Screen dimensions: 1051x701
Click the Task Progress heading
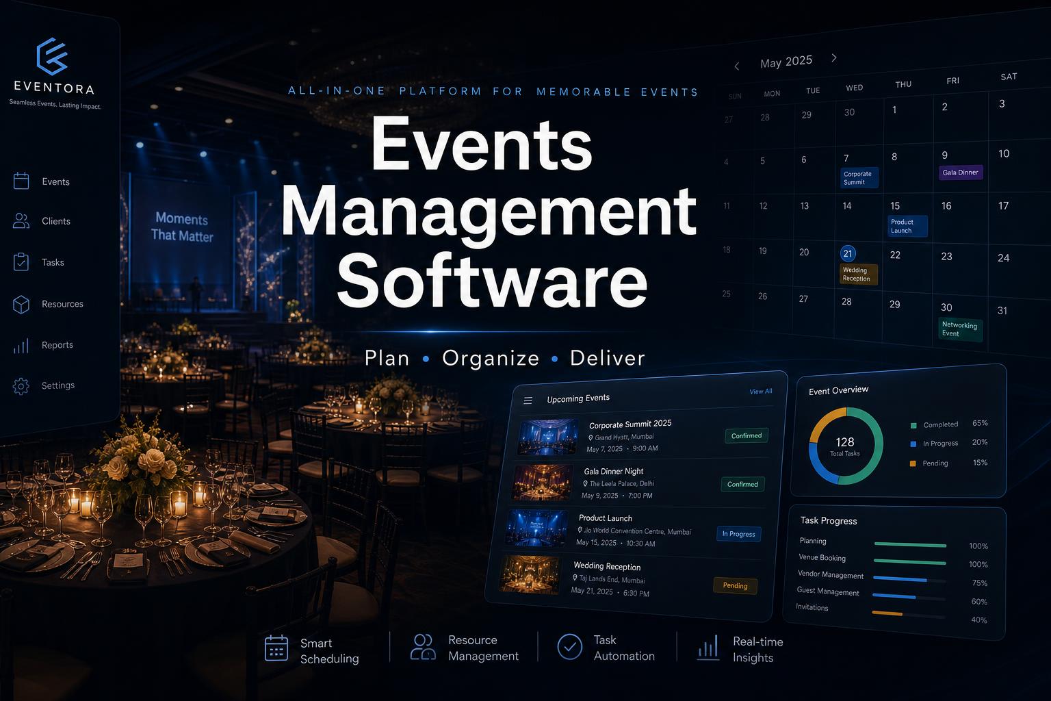(x=829, y=521)
